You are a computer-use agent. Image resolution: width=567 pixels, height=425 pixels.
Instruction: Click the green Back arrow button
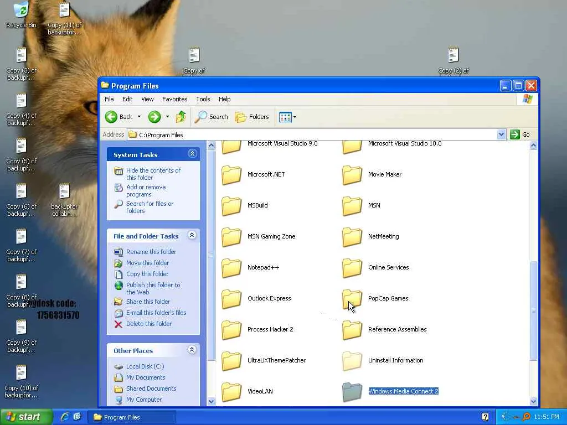[111, 117]
